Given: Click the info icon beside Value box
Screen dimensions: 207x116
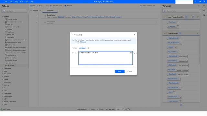Looking at the screenshot, I should (x=134, y=53).
